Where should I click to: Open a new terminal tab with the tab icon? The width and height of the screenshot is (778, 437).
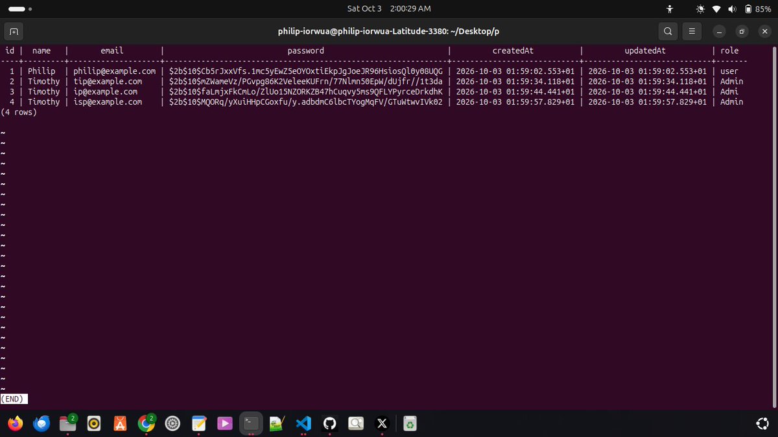click(14, 31)
